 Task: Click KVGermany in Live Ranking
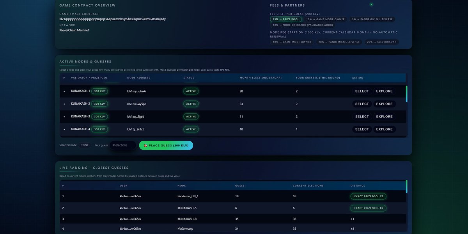pos(185,229)
